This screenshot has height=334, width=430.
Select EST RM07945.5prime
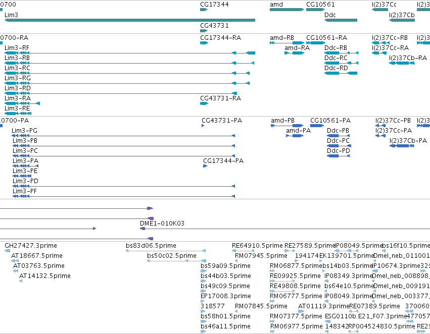(236, 261)
